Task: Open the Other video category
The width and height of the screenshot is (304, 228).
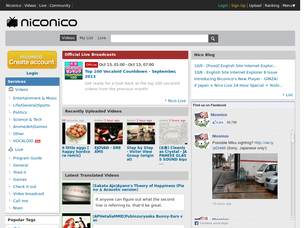Action: click(18, 134)
